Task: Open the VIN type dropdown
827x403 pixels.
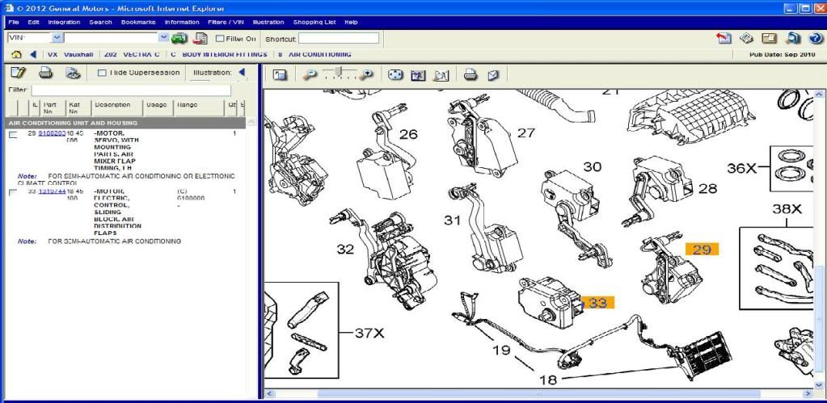Action: [x=57, y=38]
